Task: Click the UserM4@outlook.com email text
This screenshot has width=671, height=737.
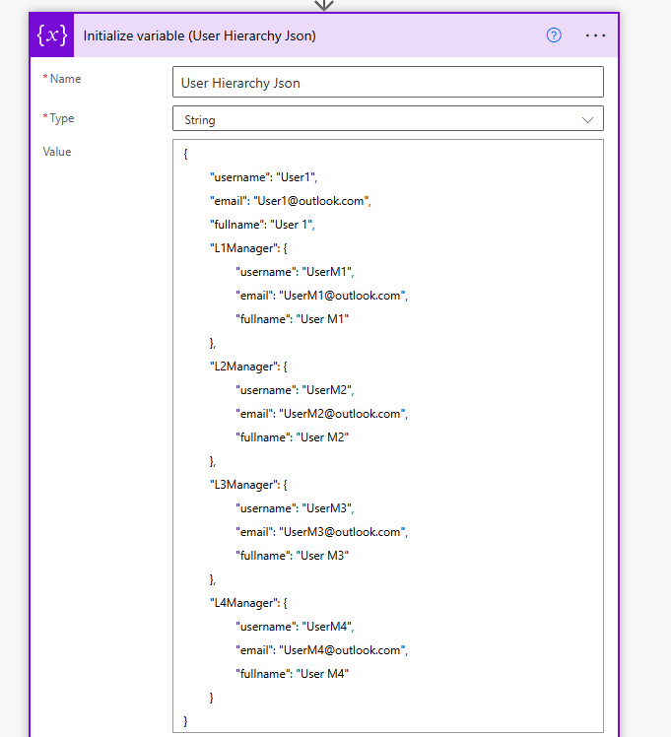Action: tap(342, 650)
